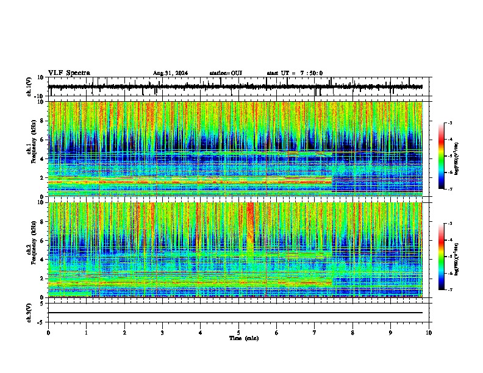The height and width of the screenshot is (373, 483).
Task: Click the '-3' label on ch.1 colorbar
Action: point(450,123)
